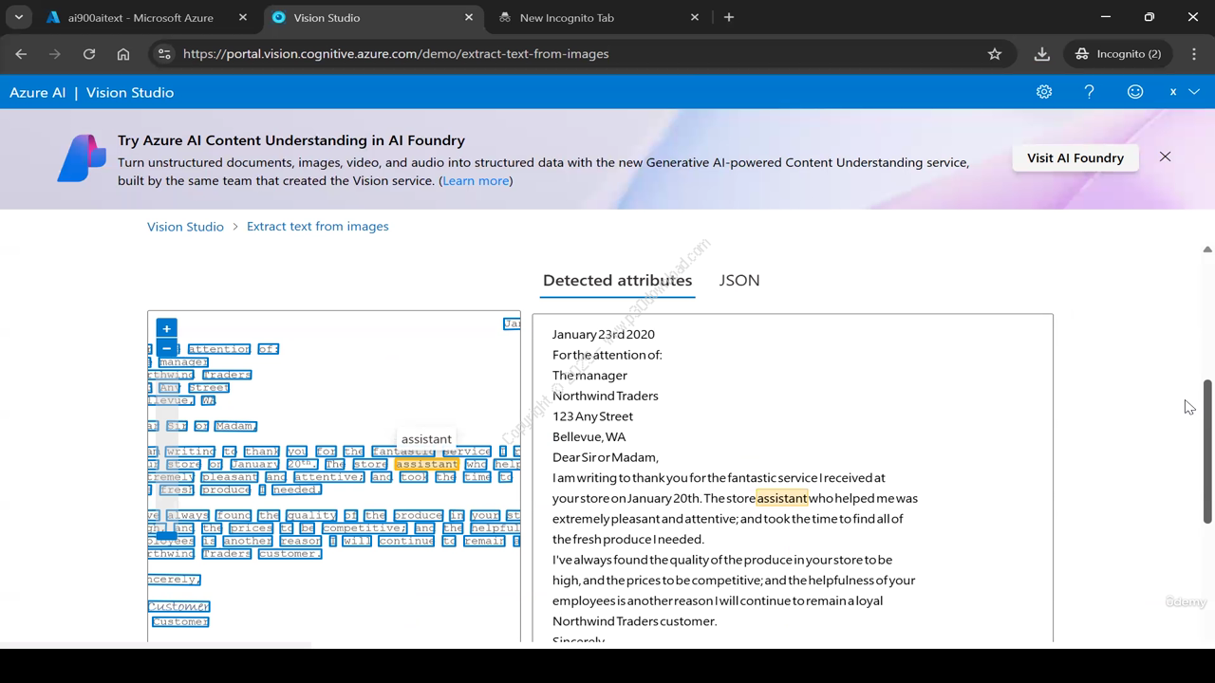Reload the current page
Image resolution: width=1215 pixels, height=683 pixels.
[89, 54]
